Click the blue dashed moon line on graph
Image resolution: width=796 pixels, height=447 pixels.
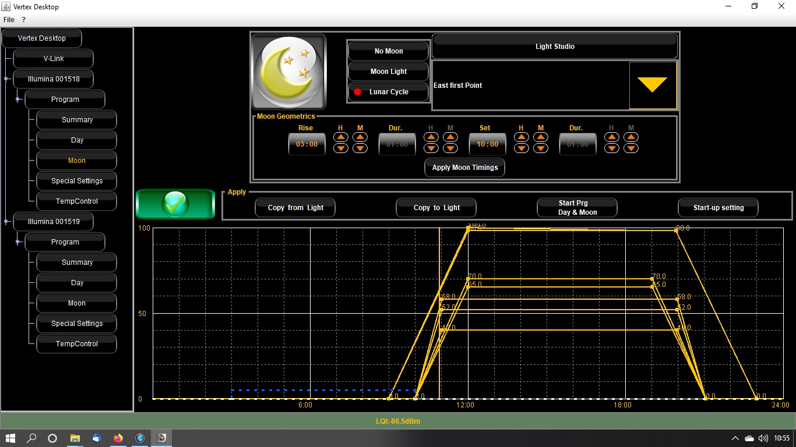tap(320, 390)
